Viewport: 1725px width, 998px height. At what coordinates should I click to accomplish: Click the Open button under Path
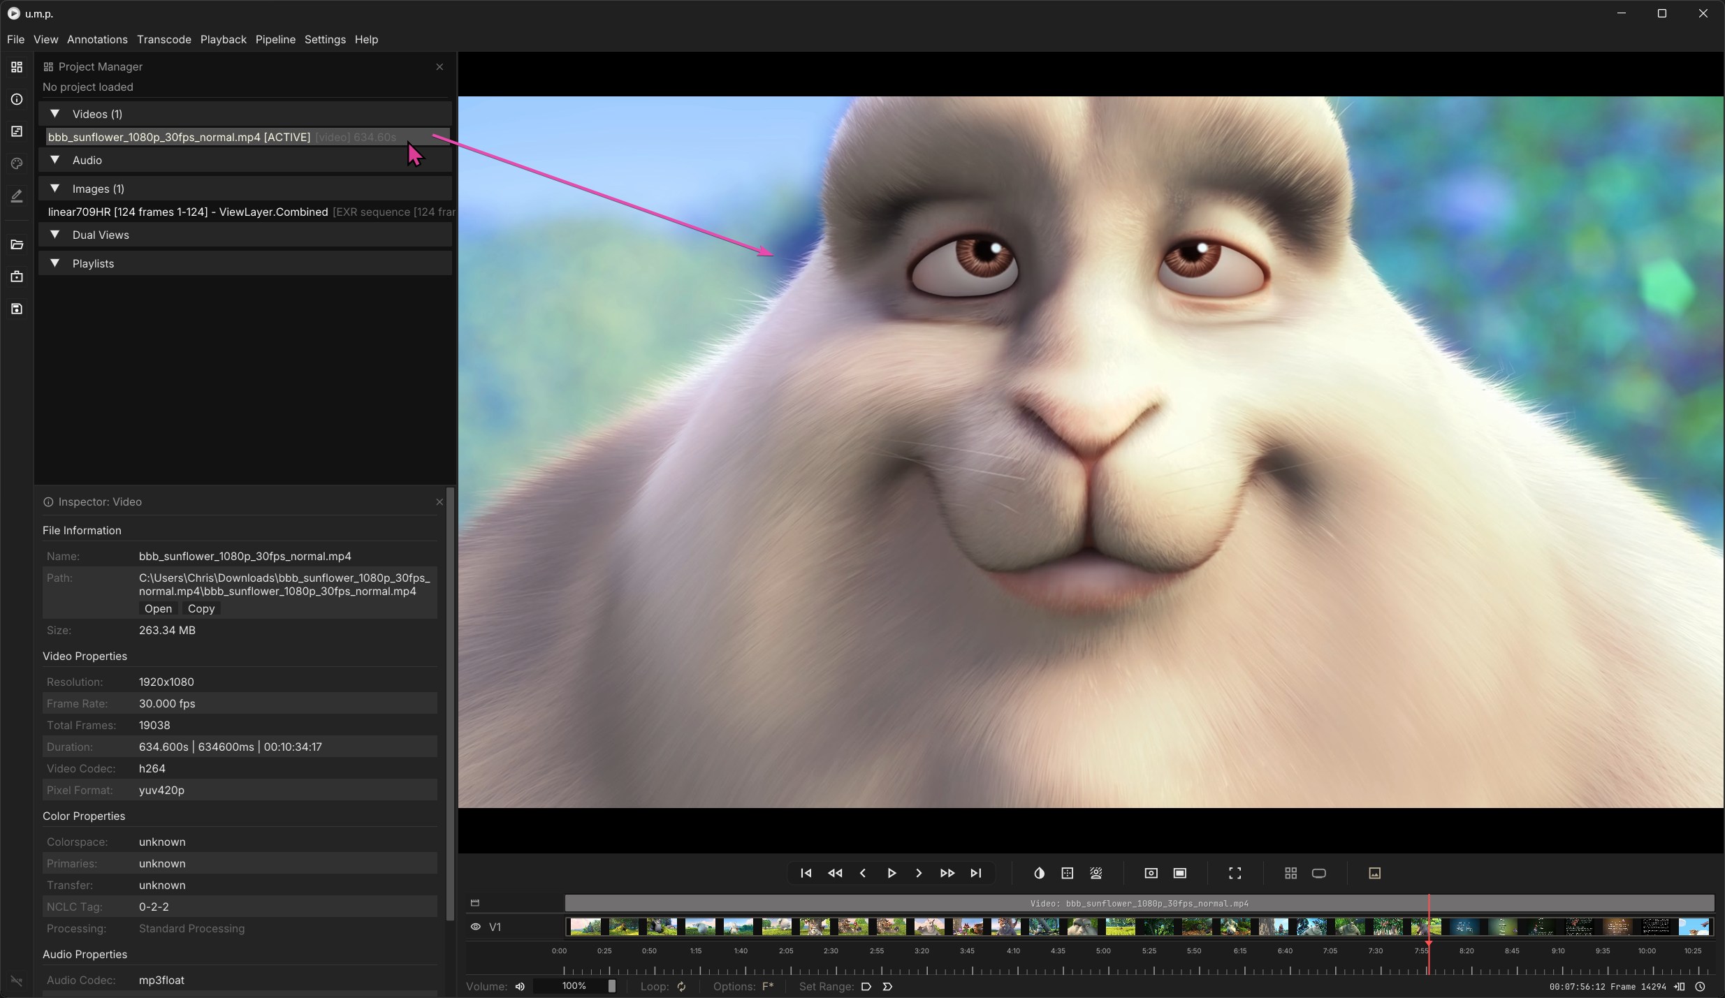[158, 608]
